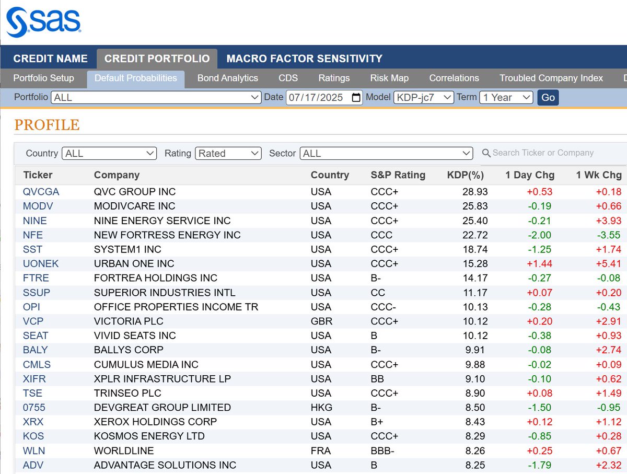Open the SSUP ticker link

[x=37, y=292]
